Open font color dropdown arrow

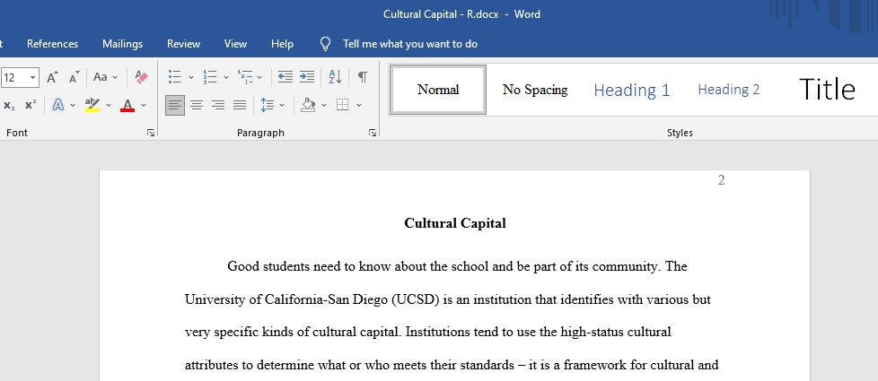(144, 105)
